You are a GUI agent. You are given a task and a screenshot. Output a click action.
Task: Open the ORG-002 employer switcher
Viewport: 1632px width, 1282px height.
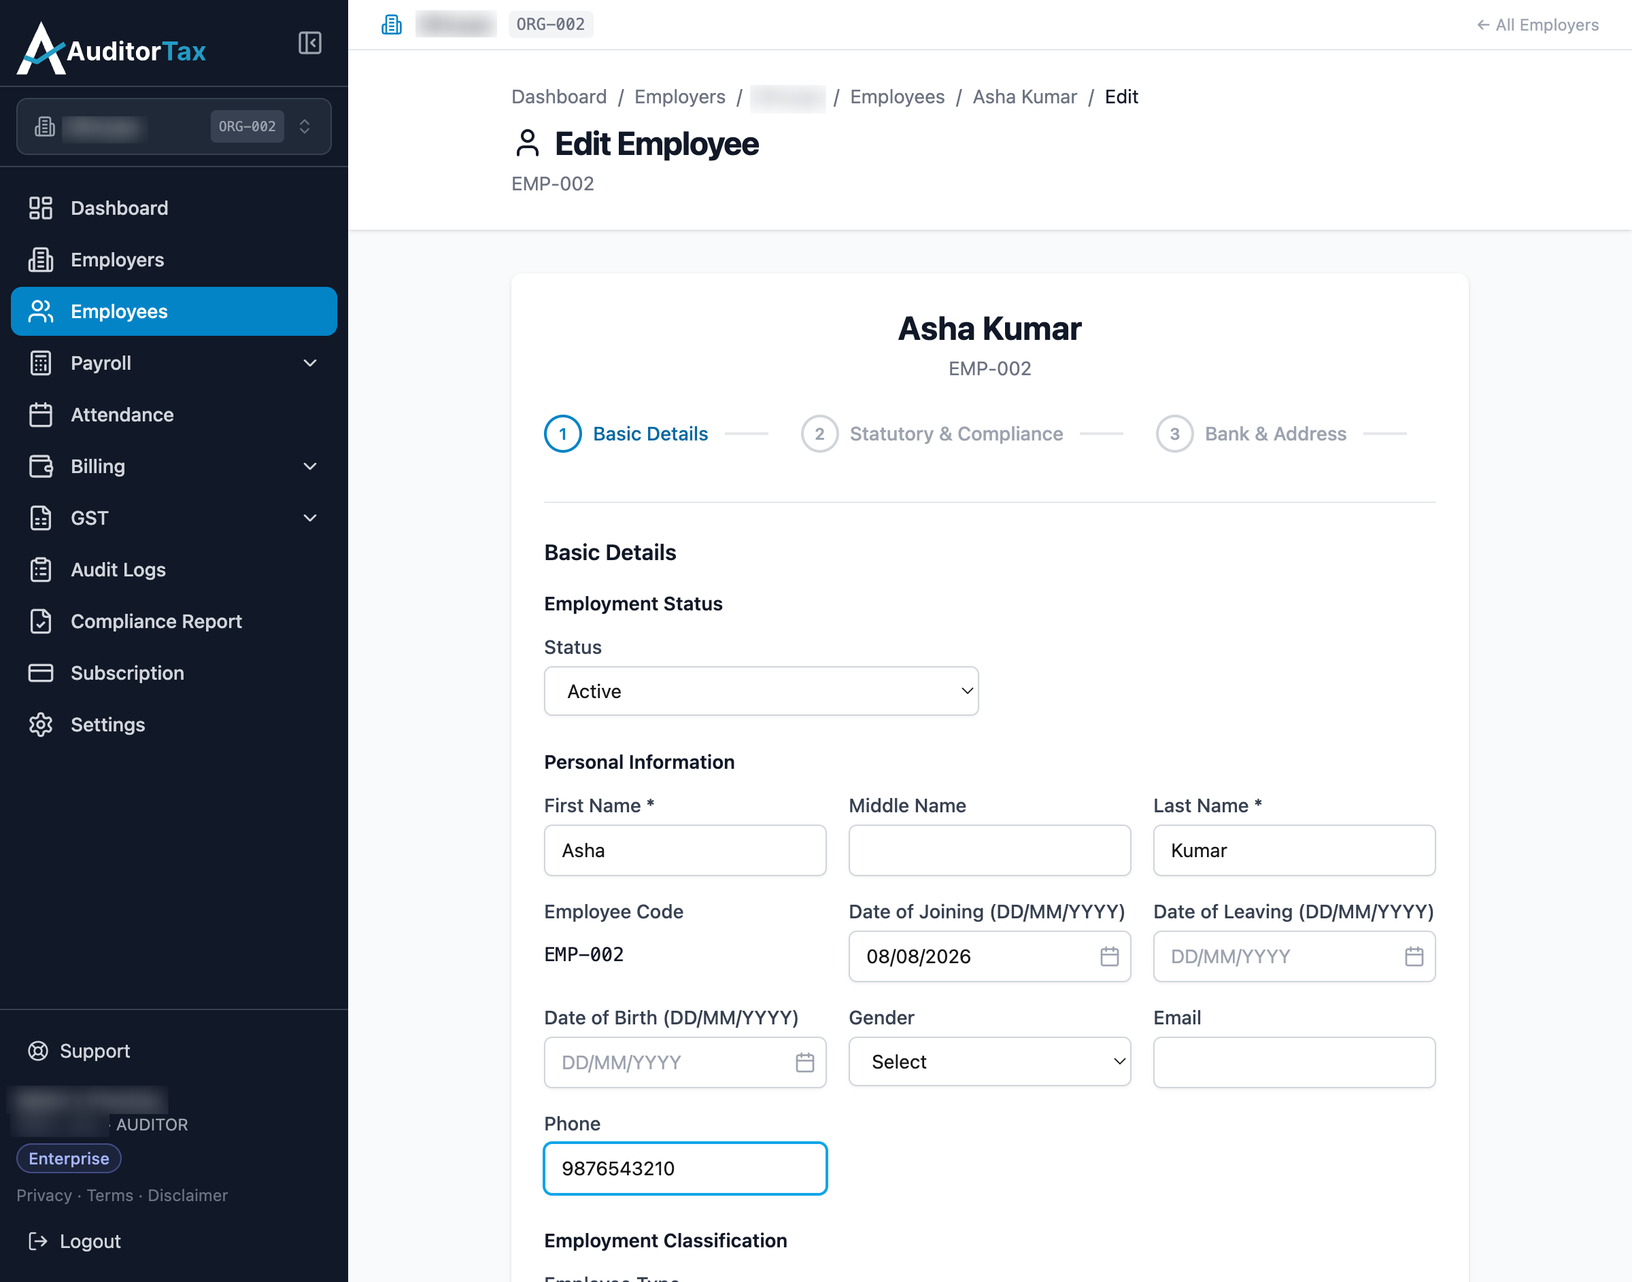click(x=174, y=126)
